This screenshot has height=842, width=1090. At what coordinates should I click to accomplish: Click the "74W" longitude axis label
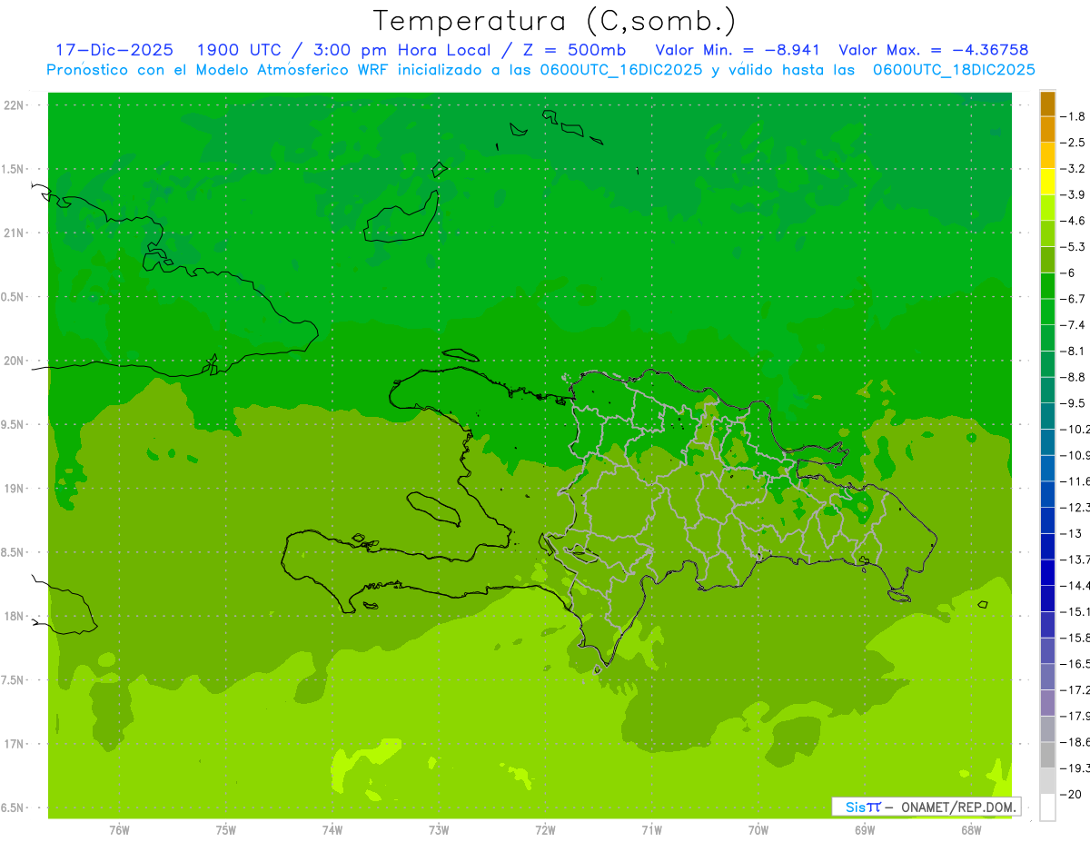(332, 830)
